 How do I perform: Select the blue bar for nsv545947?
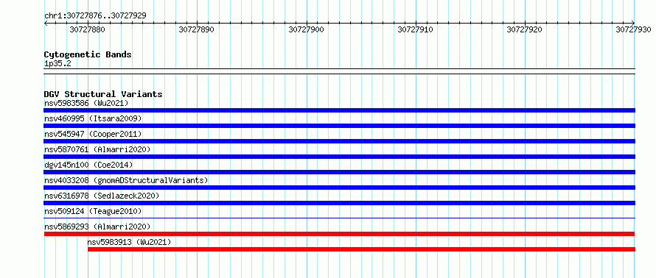click(x=339, y=141)
